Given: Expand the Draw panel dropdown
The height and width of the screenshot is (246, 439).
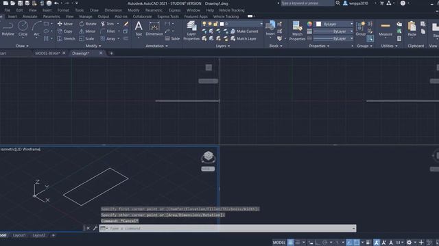Looking at the screenshot, I should [x=22, y=46].
